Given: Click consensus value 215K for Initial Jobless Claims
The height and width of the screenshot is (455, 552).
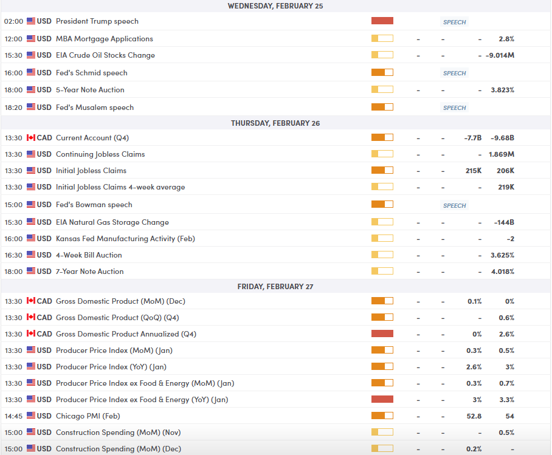Looking at the screenshot, I should (x=474, y=171).
